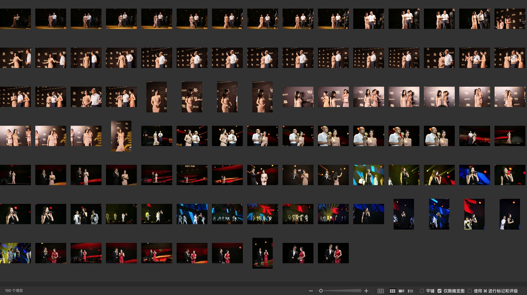Screen dimensions: 527x295
Task: Select the blue-and-yellow lit thumbnail starting the last row
Action: (x=15, y=253)
